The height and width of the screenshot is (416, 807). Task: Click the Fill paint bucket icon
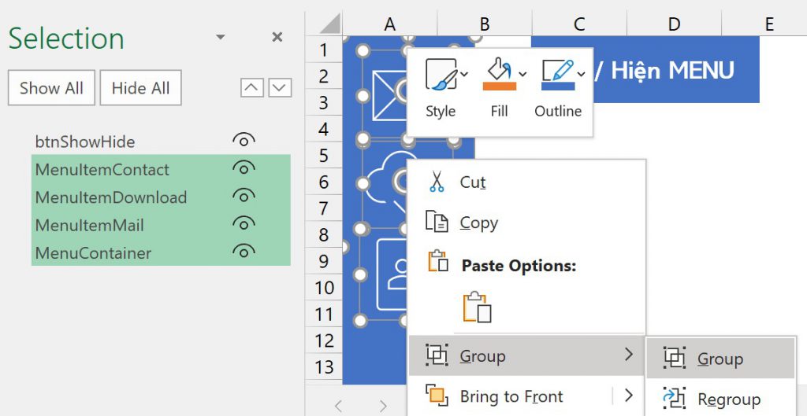(496, 69)
